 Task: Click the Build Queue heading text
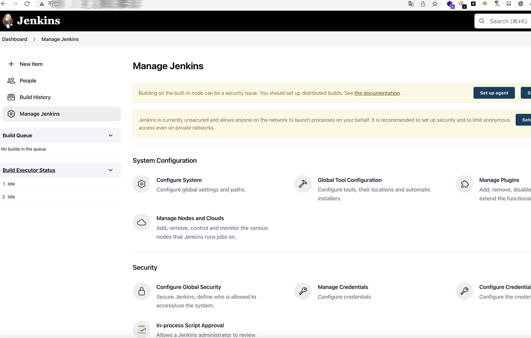click(17, 135)
